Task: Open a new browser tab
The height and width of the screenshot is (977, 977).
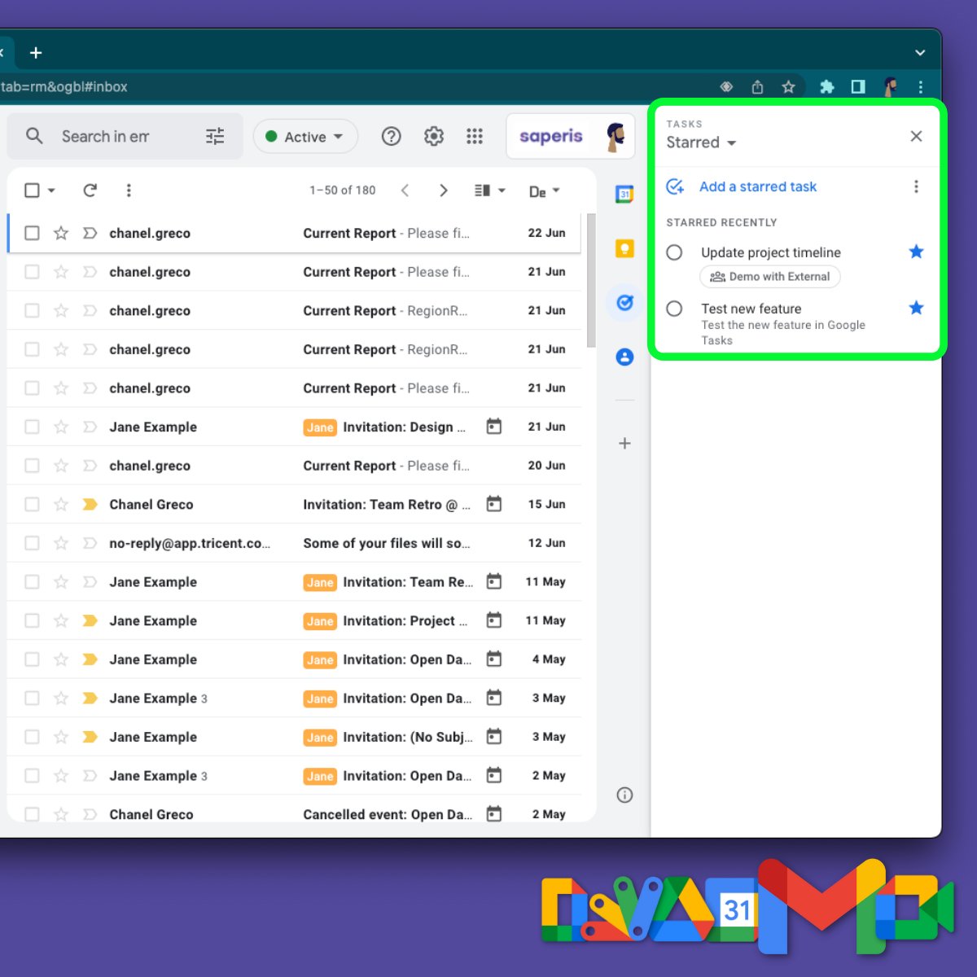Action: pyautogui.click(x=36, y=53)
